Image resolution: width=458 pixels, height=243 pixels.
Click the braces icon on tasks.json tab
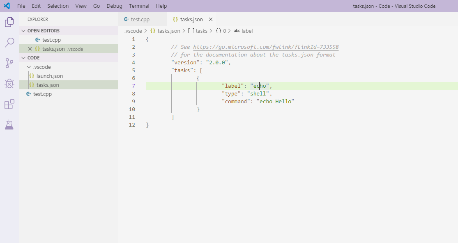pyautogui.click(x=175, y=19)
